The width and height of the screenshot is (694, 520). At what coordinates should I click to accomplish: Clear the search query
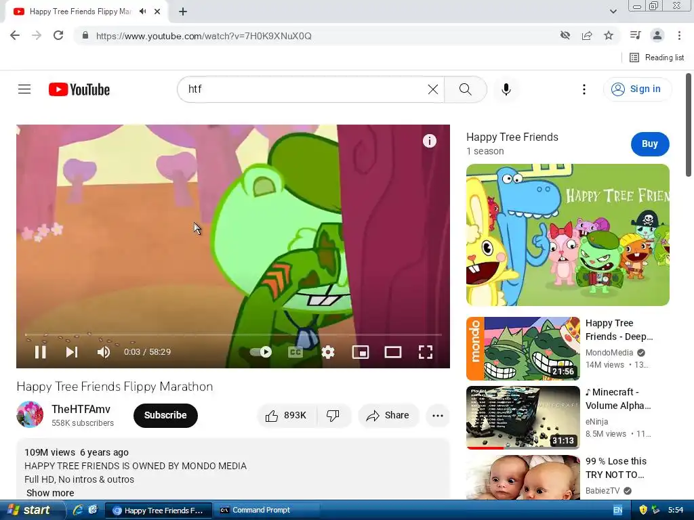[433, 89]
